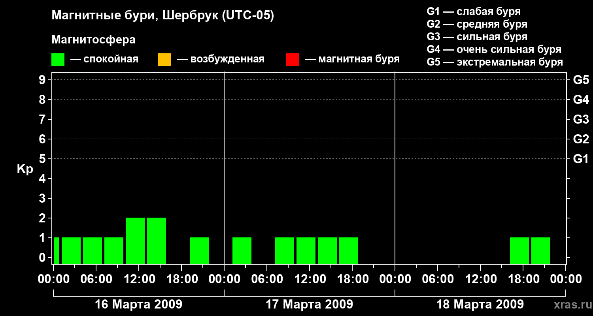The image size is (593, 316).
Task: Click the bar spanning 18:00 on 17 Марта
Action: point(349,250)
